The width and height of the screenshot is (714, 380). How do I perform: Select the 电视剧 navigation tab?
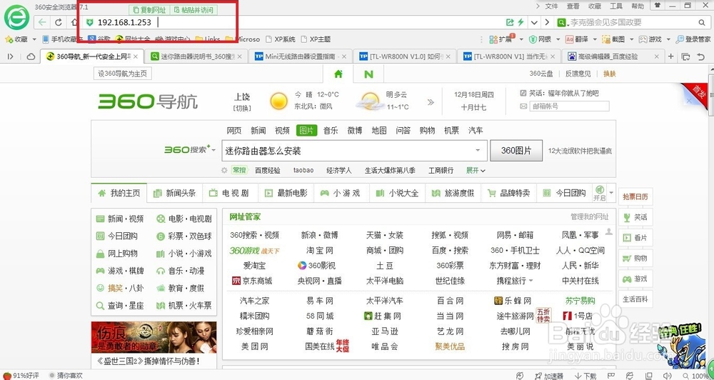coord(231,193)
